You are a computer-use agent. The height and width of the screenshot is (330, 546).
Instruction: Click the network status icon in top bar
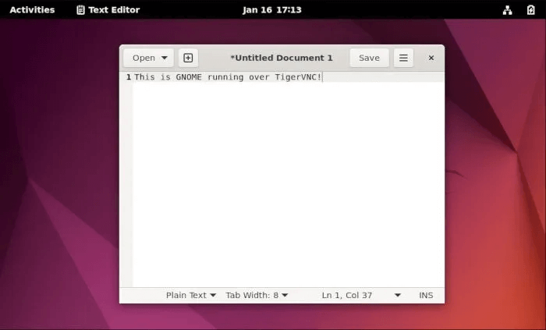click(507, 9)
